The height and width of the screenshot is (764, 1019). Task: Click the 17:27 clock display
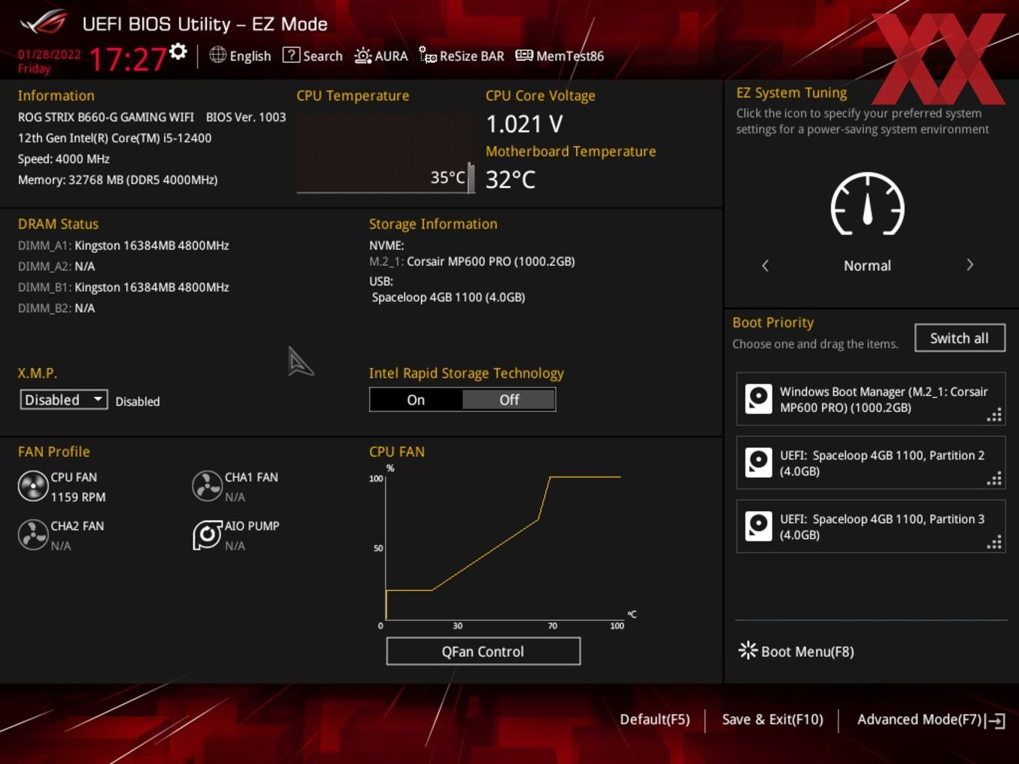(128, 58)
